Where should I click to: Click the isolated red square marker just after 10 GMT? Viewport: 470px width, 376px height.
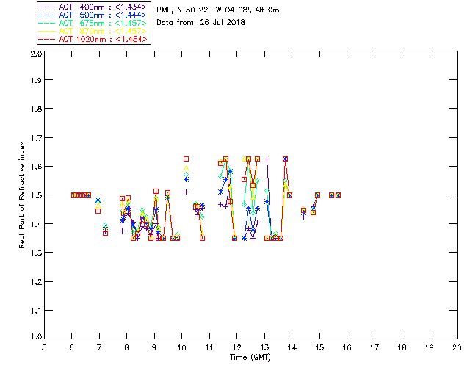186,159
